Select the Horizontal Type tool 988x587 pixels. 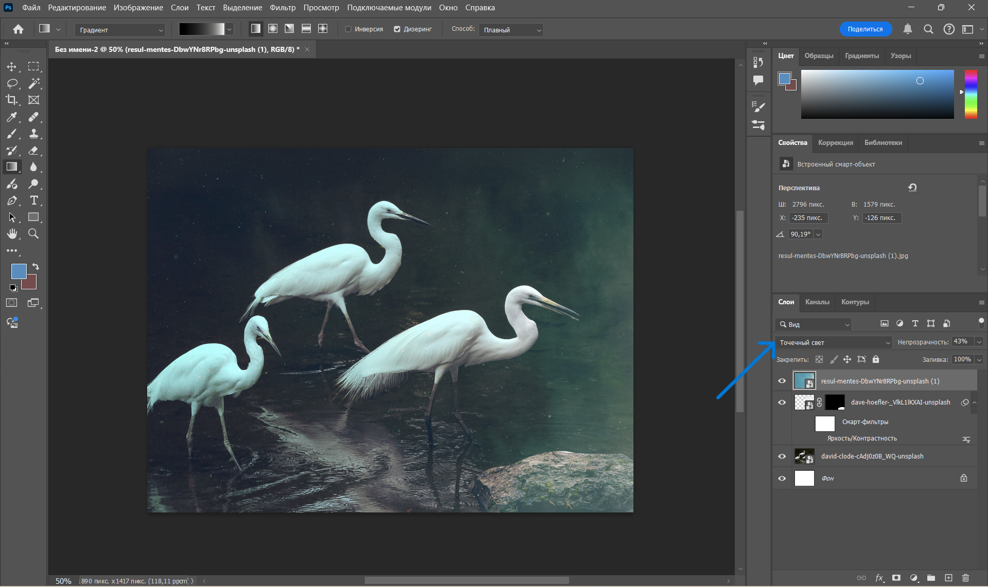click(33, 200)
